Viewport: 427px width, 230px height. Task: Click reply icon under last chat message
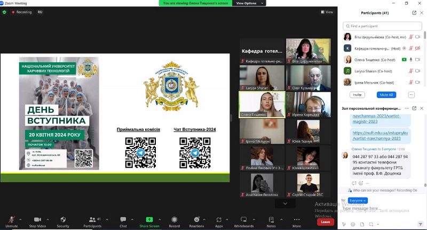(x=354, y=183)
